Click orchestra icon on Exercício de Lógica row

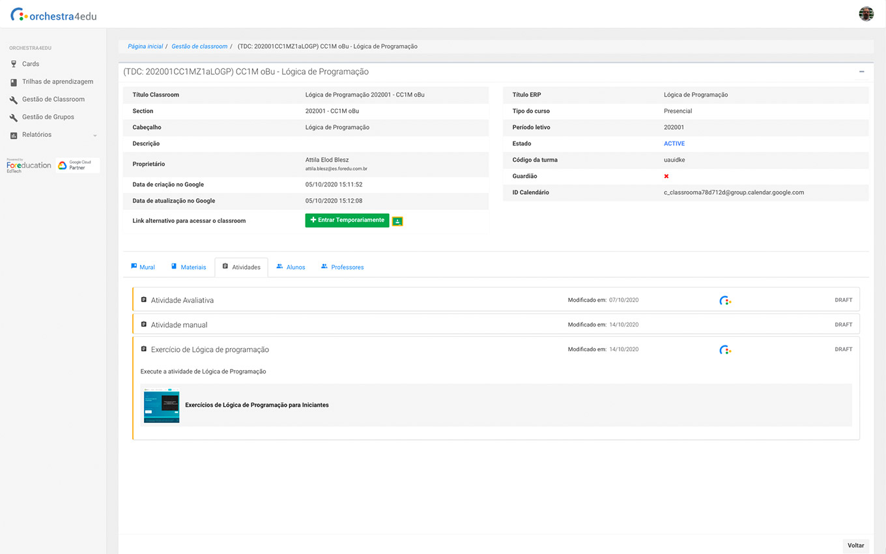[725, 350]
